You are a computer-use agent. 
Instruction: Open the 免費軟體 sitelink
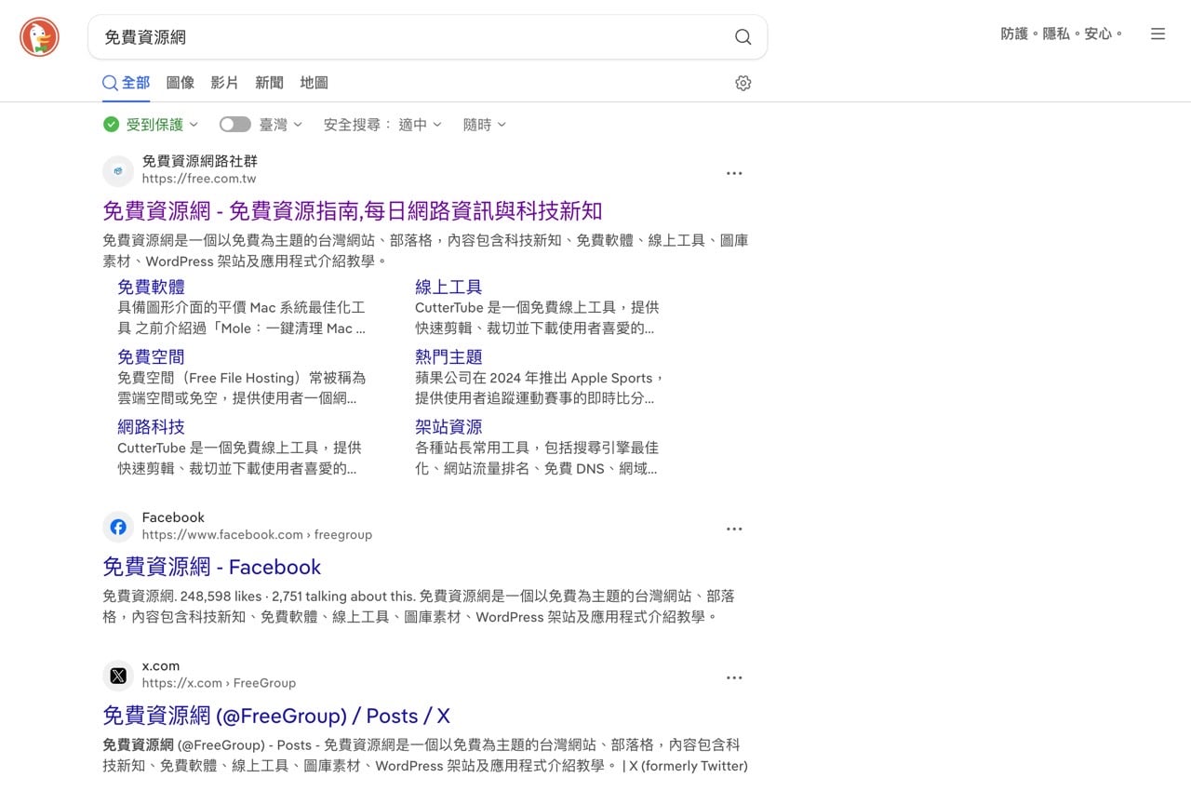151,287
